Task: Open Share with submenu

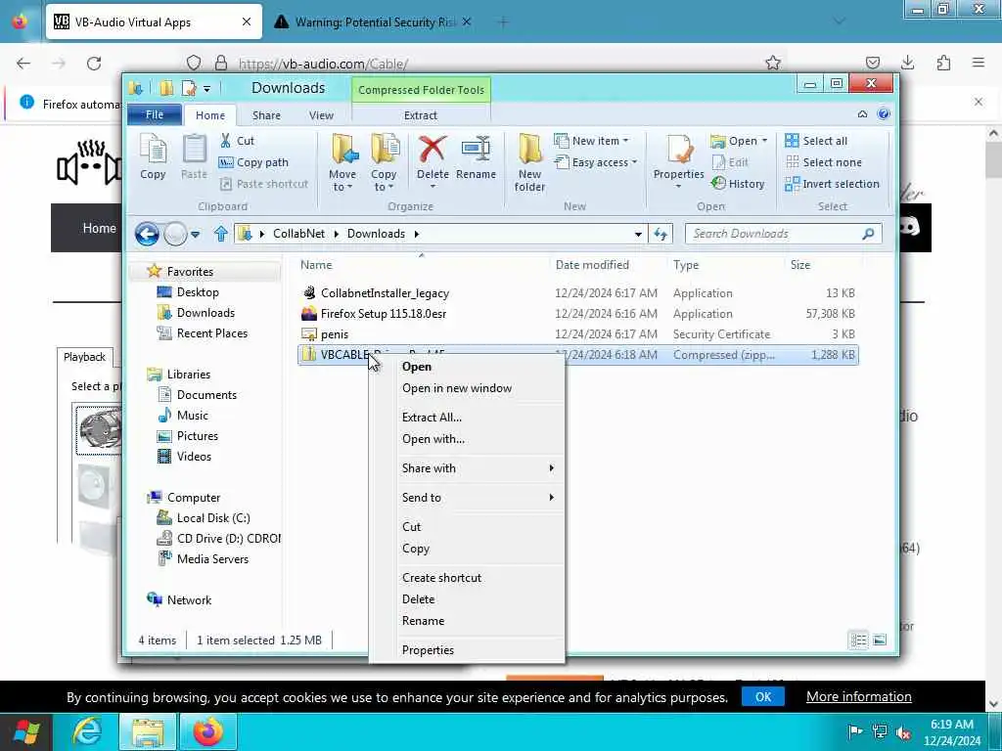Action: point(478,468)
